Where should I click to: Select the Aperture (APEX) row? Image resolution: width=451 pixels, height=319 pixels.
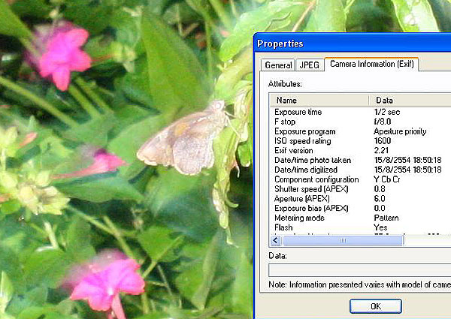pos(361,199)
